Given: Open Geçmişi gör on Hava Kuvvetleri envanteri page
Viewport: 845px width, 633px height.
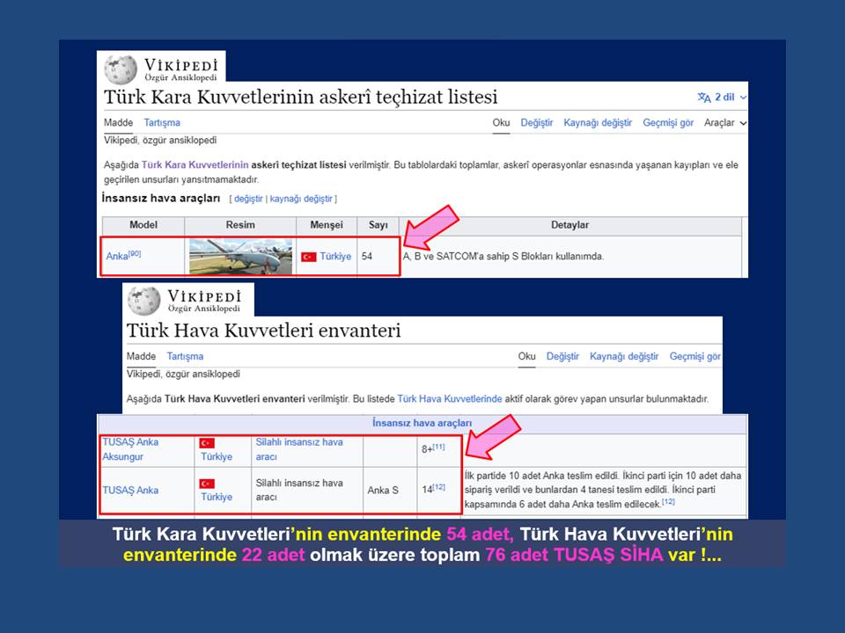Looking at the screenshot, I should click(x=694, y=356).
